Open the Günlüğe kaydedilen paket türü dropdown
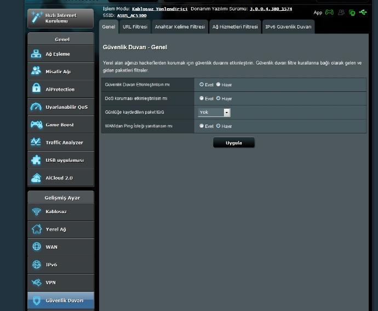 point(214,113)
